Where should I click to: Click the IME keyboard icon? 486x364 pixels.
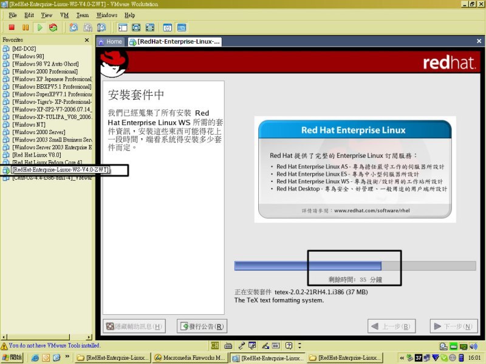pos(228,345)
